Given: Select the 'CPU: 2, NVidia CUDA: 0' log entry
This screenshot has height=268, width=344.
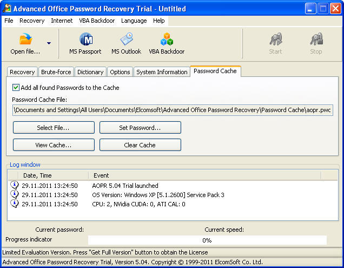Looking at the screenshot, I should (173, 204).
